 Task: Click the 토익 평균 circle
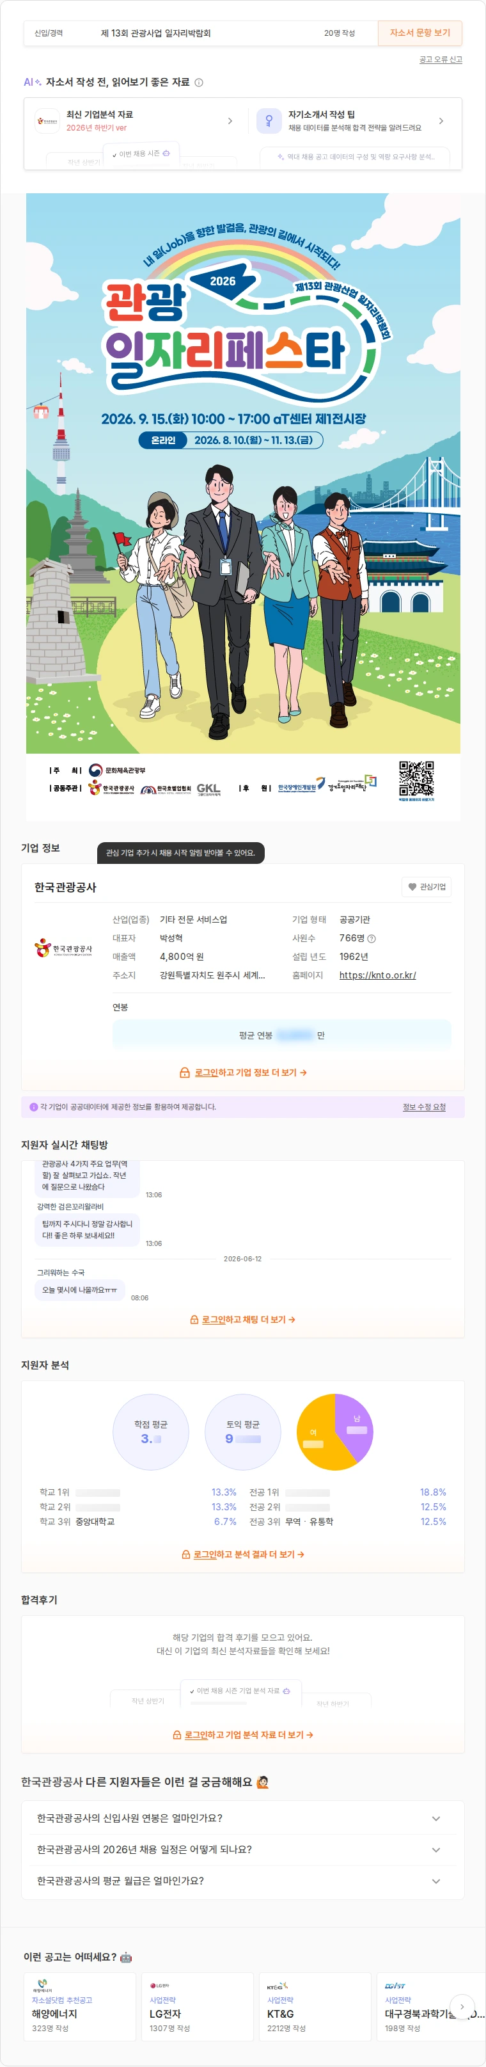coord(243,1432)
